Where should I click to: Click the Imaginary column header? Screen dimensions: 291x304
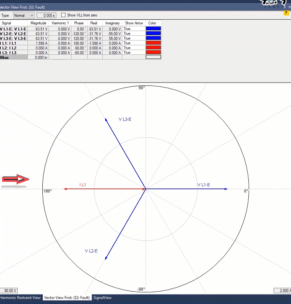click(112, 23)
